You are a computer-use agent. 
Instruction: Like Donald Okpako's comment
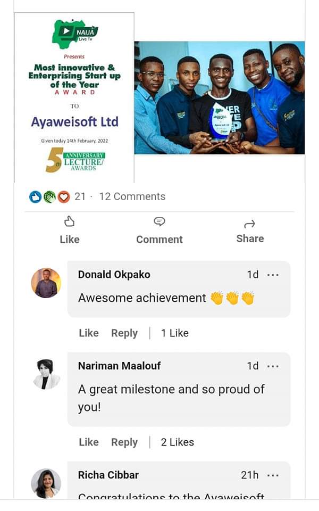pyautogui.click(x=89, y=333)
